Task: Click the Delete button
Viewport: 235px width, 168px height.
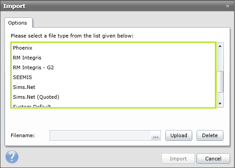Action: tap(210, 135)
